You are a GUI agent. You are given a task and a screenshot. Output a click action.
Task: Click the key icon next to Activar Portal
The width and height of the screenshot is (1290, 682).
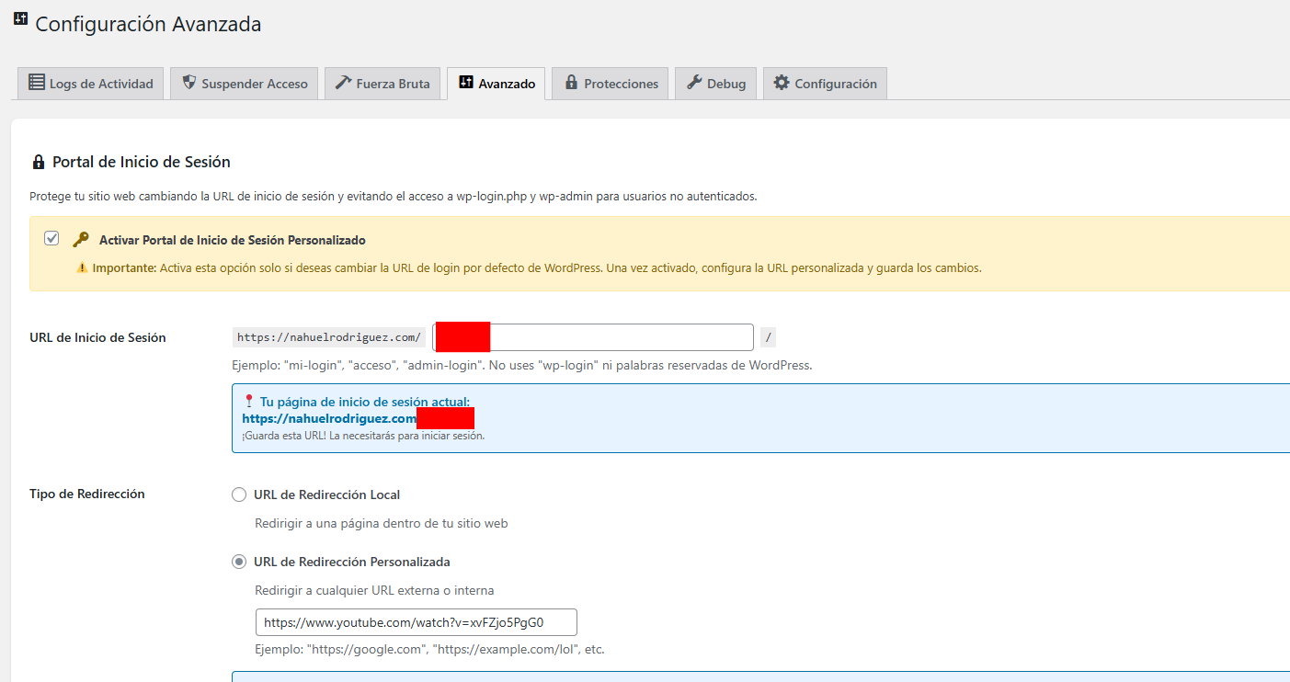coord(81,240)
